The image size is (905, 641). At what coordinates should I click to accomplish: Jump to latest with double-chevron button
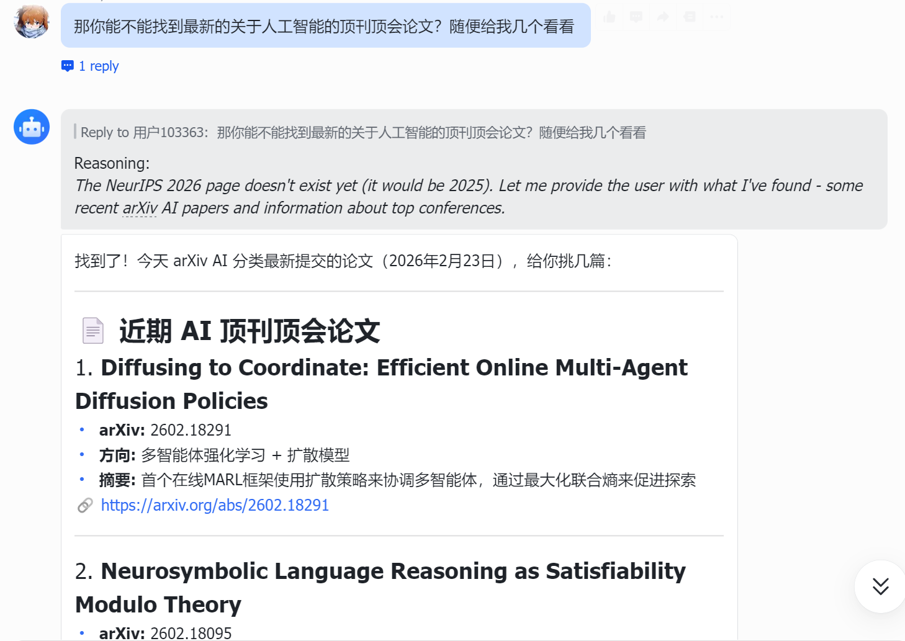[x=880, y=586]
